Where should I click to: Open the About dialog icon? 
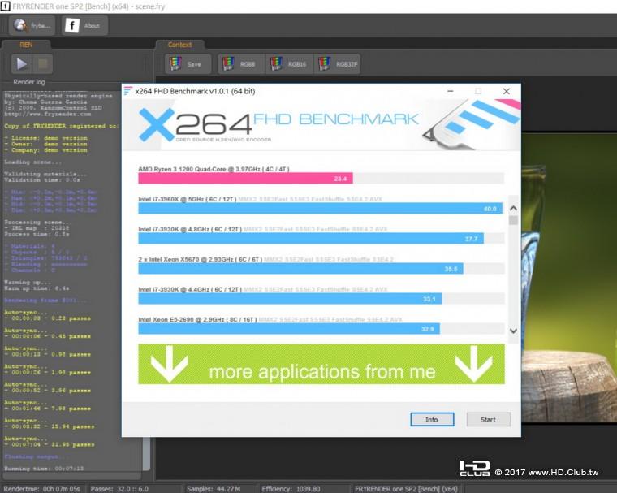click(82, 25)
